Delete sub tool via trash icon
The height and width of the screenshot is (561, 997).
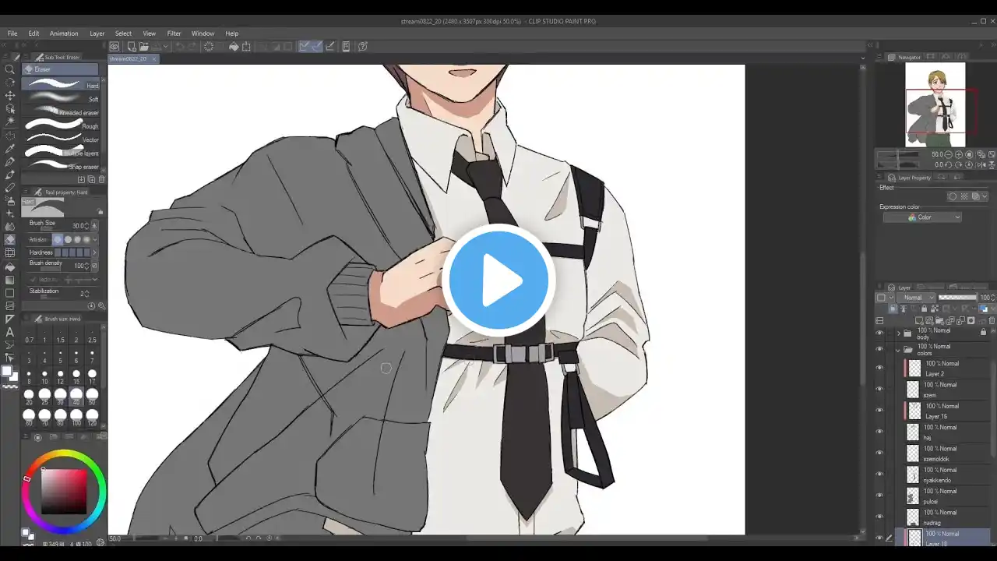(x=100, y=179)
